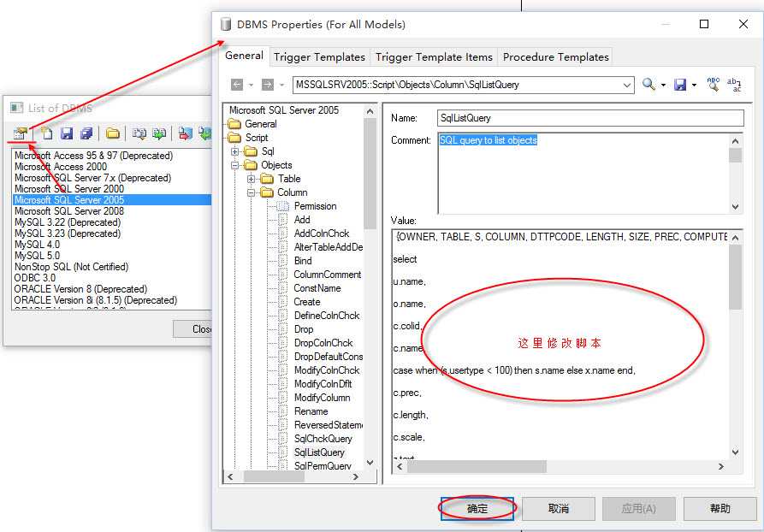Click the Name field containing SqlListQuery
This screenshot has width=764, height=532.
[590, 118]
